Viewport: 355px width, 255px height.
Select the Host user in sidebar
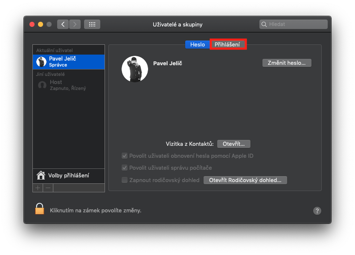coord(69,85)
